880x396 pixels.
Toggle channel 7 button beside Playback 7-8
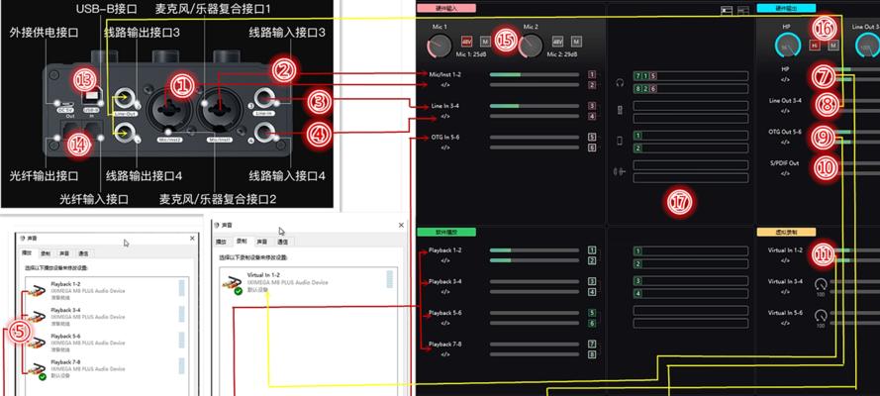[x=592, y=344]
